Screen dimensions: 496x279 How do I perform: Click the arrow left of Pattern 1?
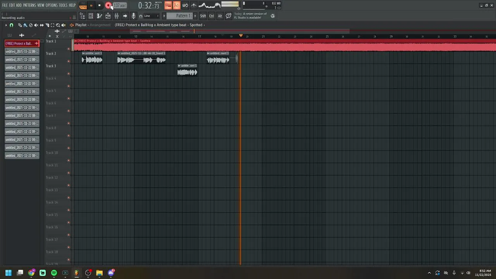164,16
